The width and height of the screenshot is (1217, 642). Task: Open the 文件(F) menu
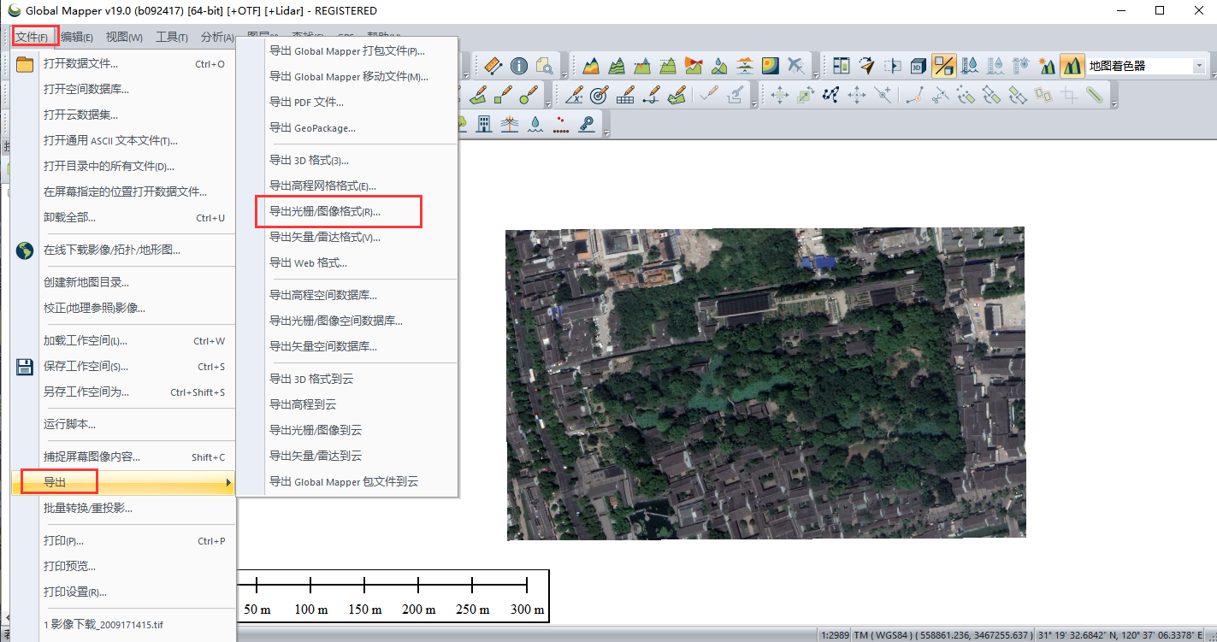(x=32, y=37)
